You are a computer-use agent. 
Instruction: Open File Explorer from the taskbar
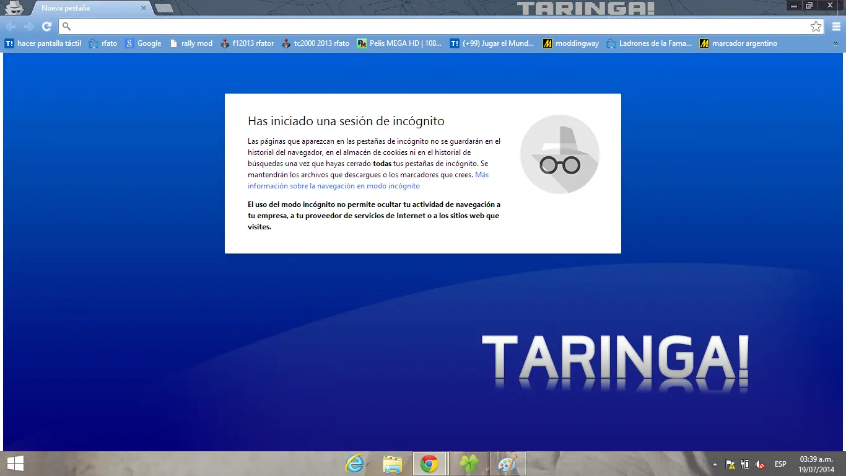[x=392, y=464]
